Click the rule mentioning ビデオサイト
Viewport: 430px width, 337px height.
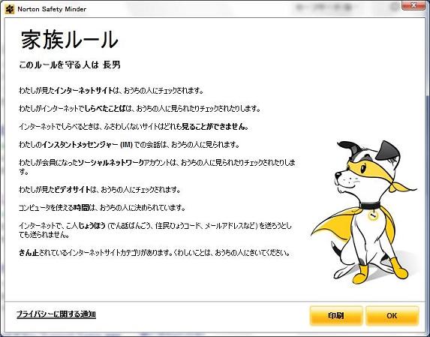(100, 189)
